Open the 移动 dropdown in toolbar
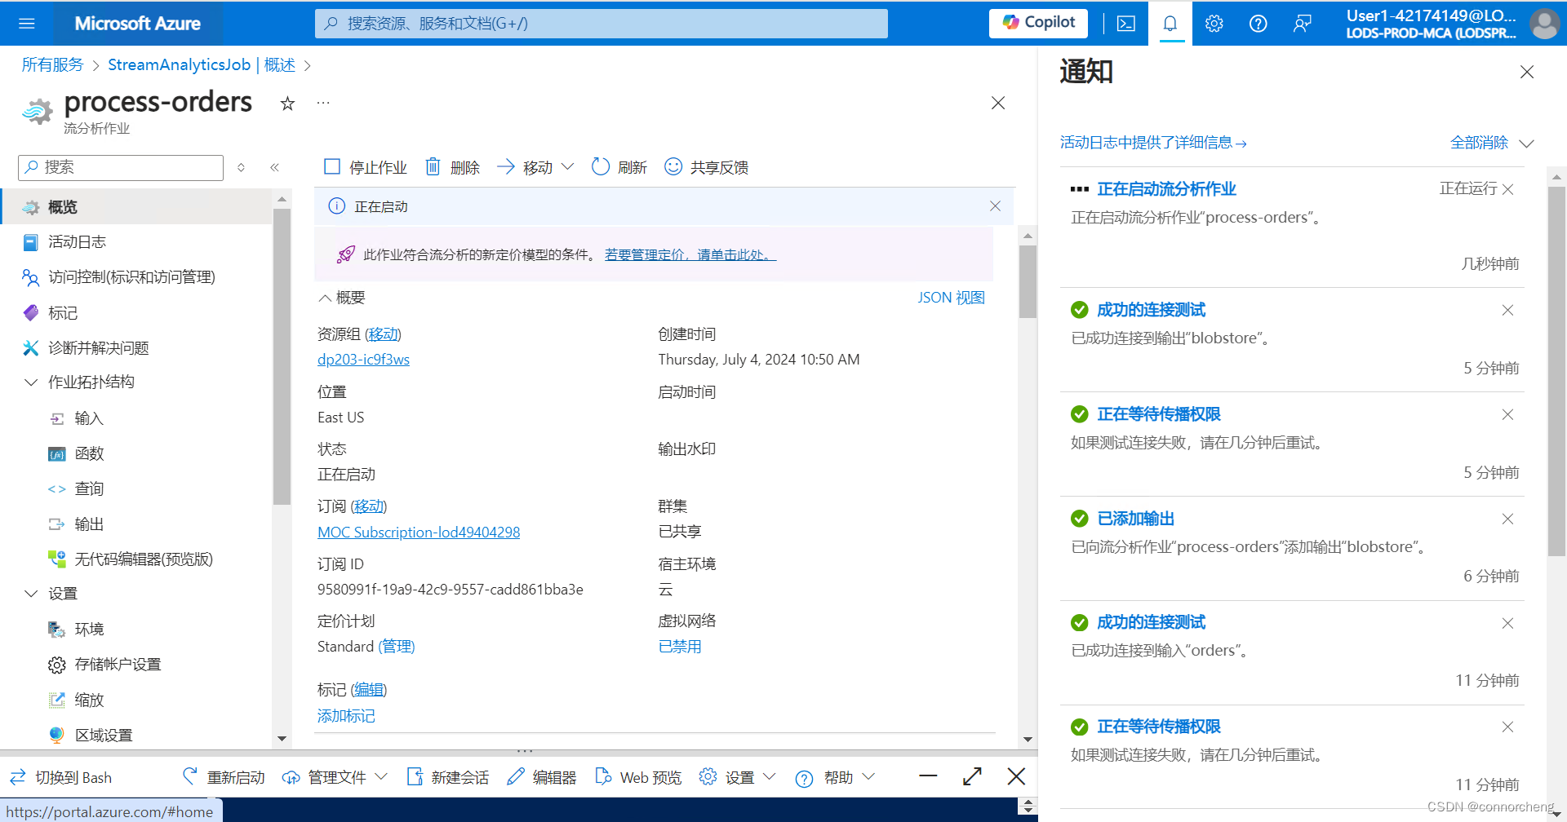The image size is (1567, 822). pyautogui.click(x=535, y=167)
